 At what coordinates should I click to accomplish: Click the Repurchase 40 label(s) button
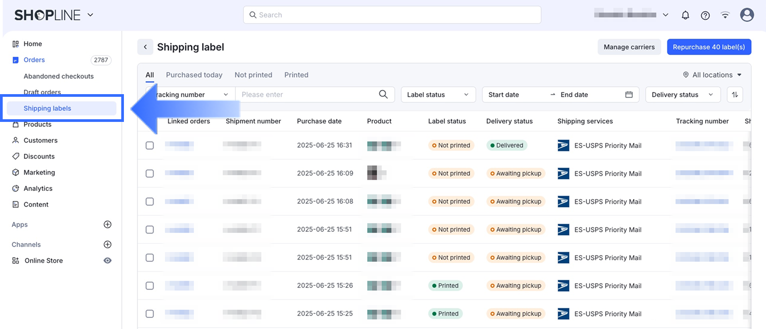[709, 47]
